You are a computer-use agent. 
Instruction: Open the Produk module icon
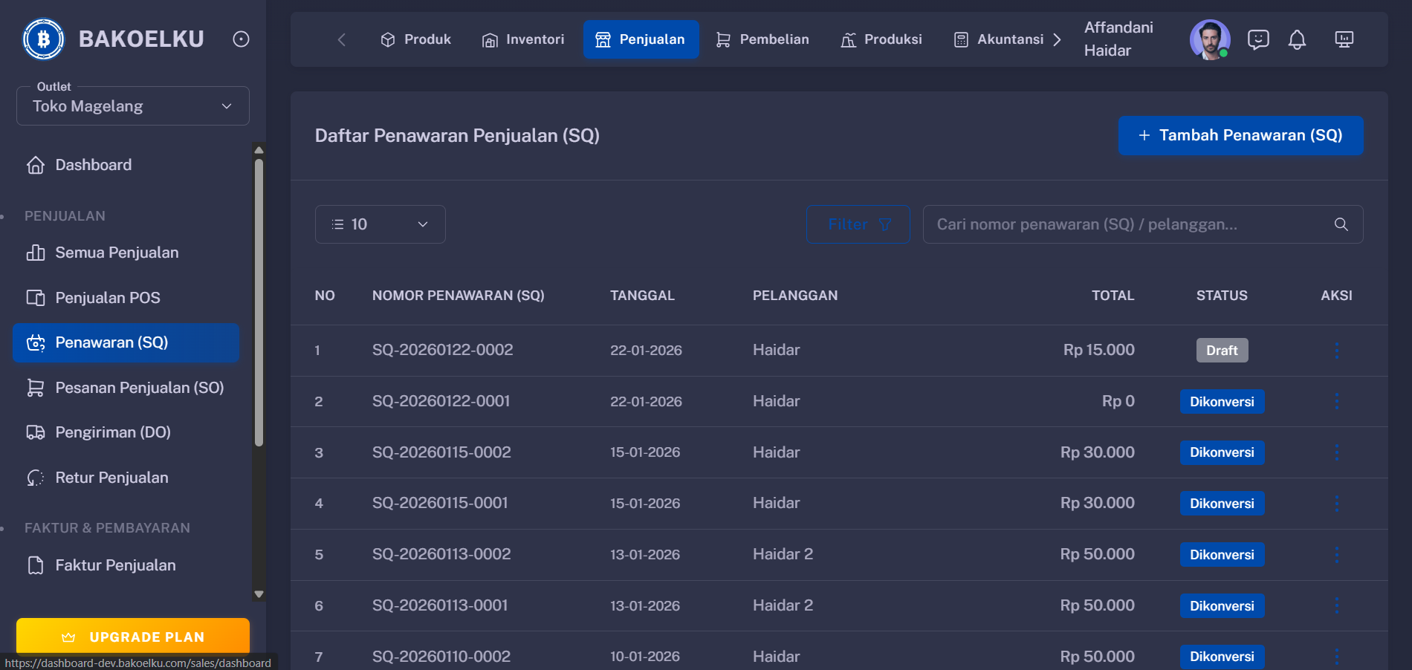click(388, 39)
